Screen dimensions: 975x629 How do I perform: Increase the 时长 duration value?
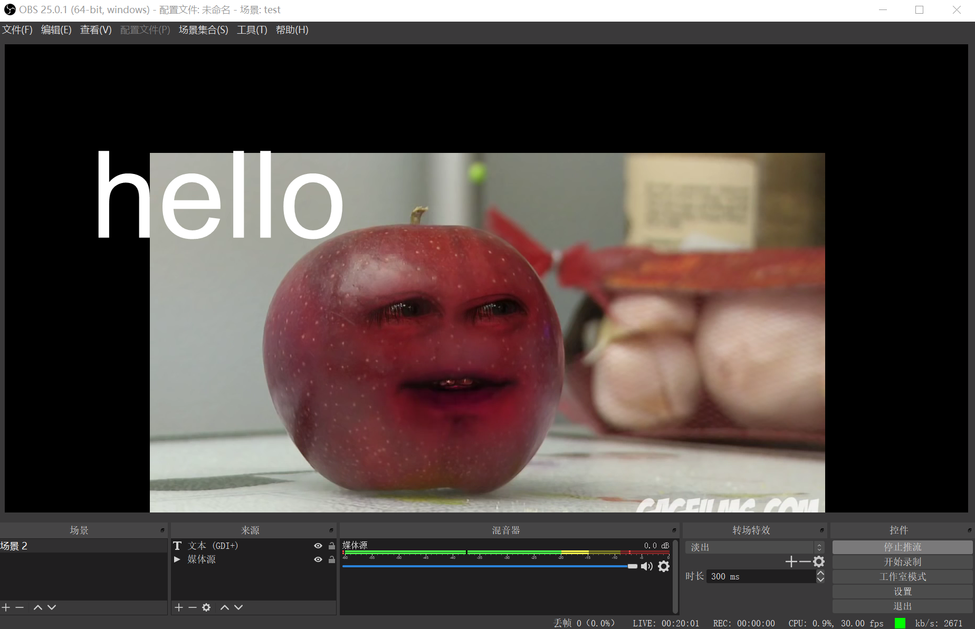[820, 573]
